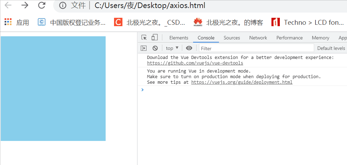Click the "Download the Vue Devtools extension" message
The width and height of the screenshot is (347, 165).
240,57
